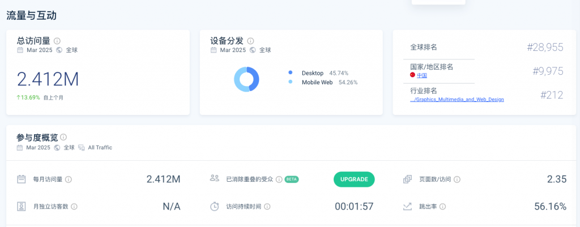580x227 pixels.
Task: Click info icon beside 访问持续时间
Action: [x=267, y=206]
